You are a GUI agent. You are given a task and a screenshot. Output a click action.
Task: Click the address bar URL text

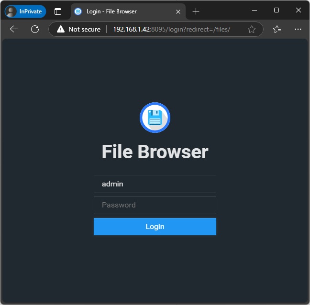(171, 29)
